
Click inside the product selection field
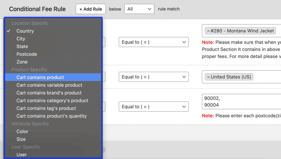click(x=241, y=31)
